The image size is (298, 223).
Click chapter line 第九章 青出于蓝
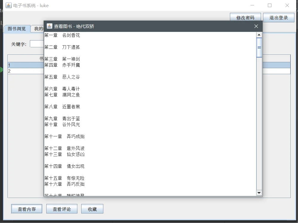click(62, 118)
